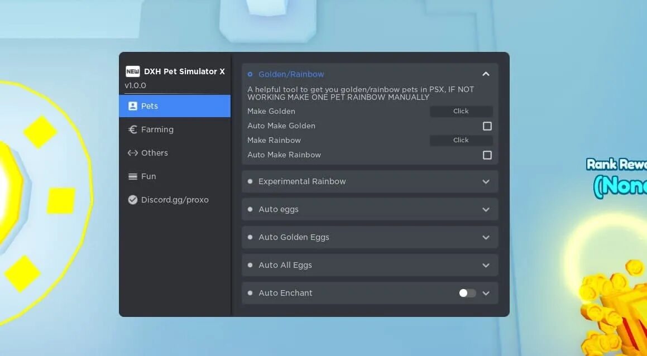Expand the Auto Golden Eggs chevron
Image resolution: width=647 pixels, height=356 pixels.
(486, 238)
